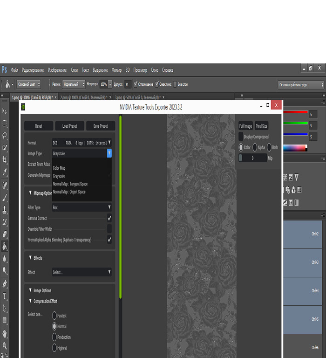Image resolution: width=326 pixels, height=358 pixels.
Task: Enable the Override Filter Width checkbox
Action: [109, 229]
